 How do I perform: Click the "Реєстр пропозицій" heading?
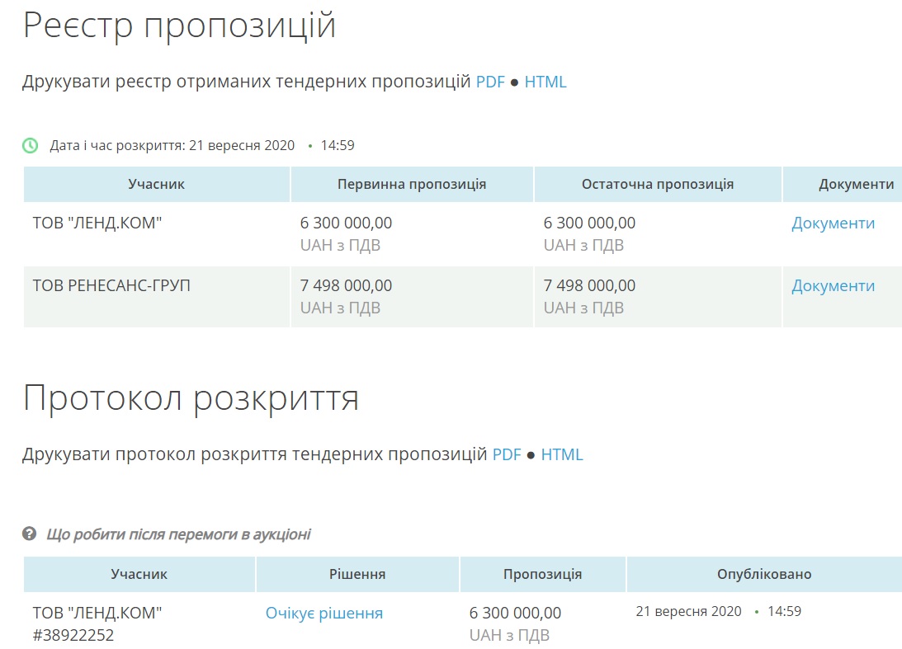[179, 26]
